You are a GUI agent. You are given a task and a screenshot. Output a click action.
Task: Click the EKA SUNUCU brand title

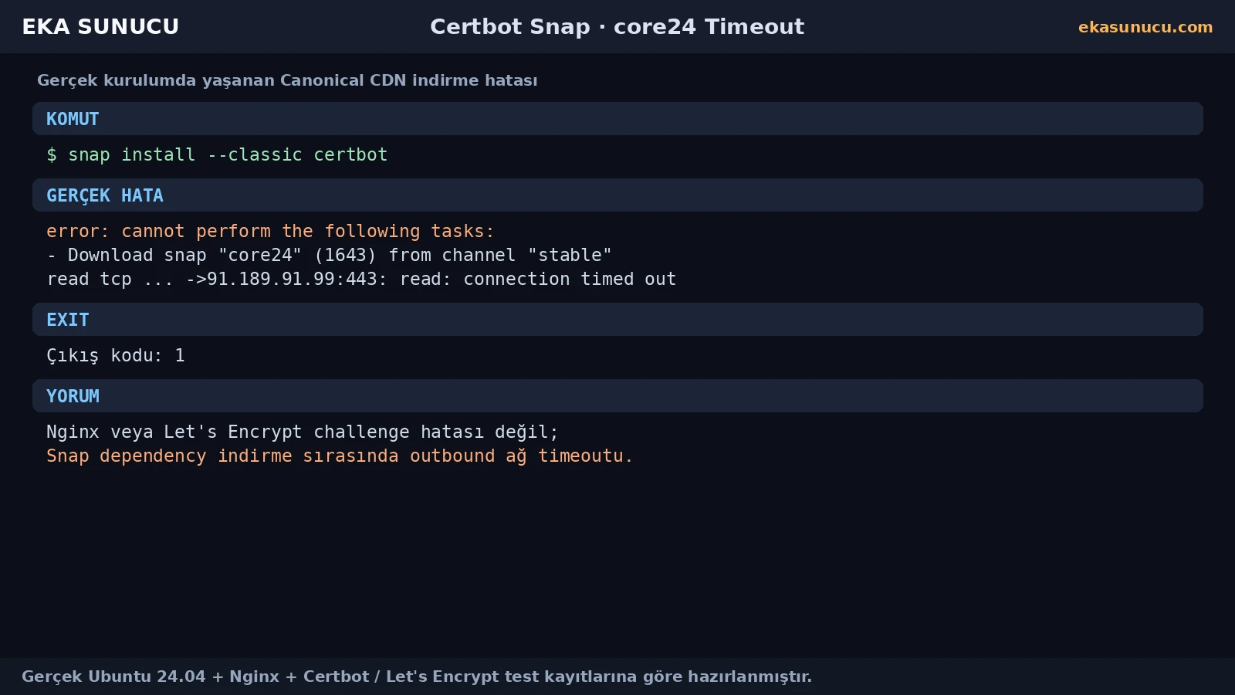click(x=100, y=26)
